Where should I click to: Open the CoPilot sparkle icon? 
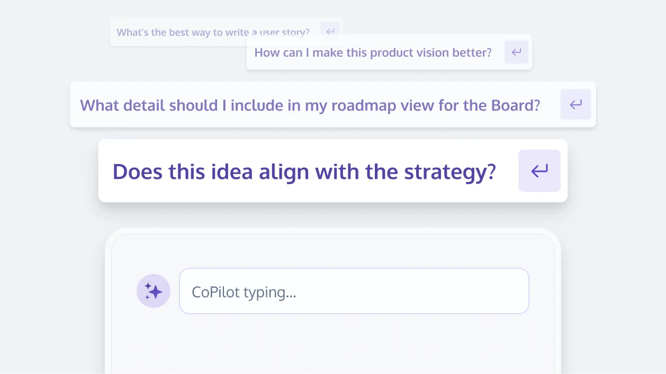point(154,291)
